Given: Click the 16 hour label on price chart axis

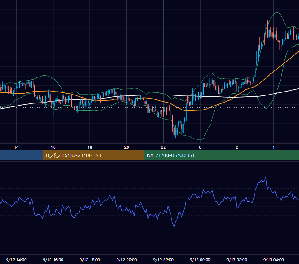Looking at the screenshot, I should 53,147.
